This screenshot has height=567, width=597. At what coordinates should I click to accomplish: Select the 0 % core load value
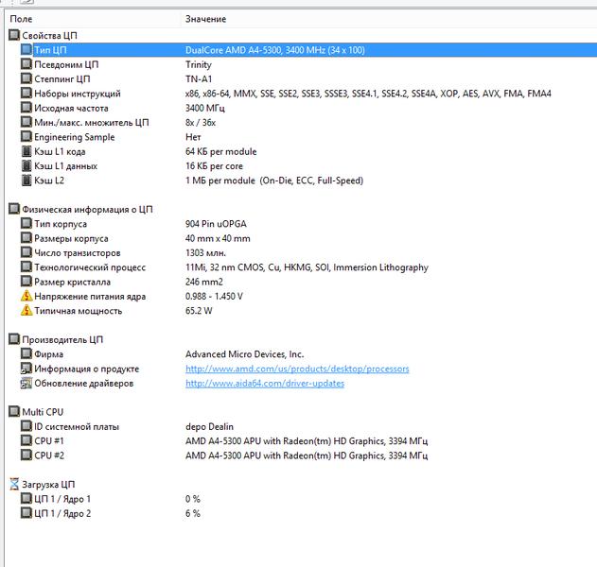click(193, 499)
